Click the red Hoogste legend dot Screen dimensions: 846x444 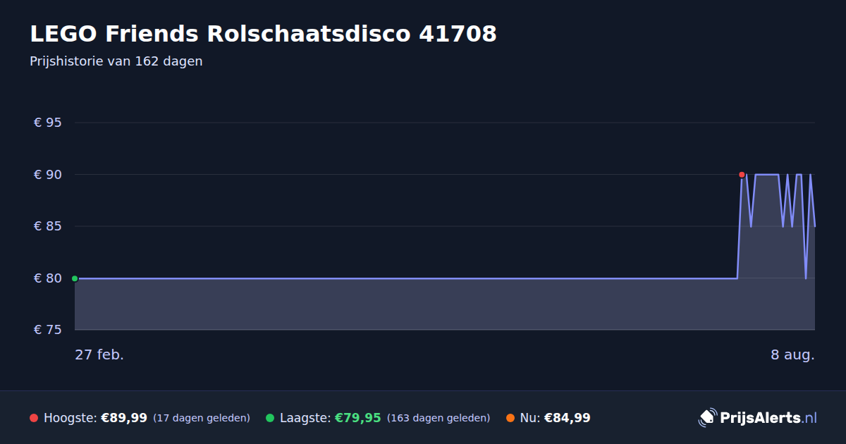coord(34,418)
